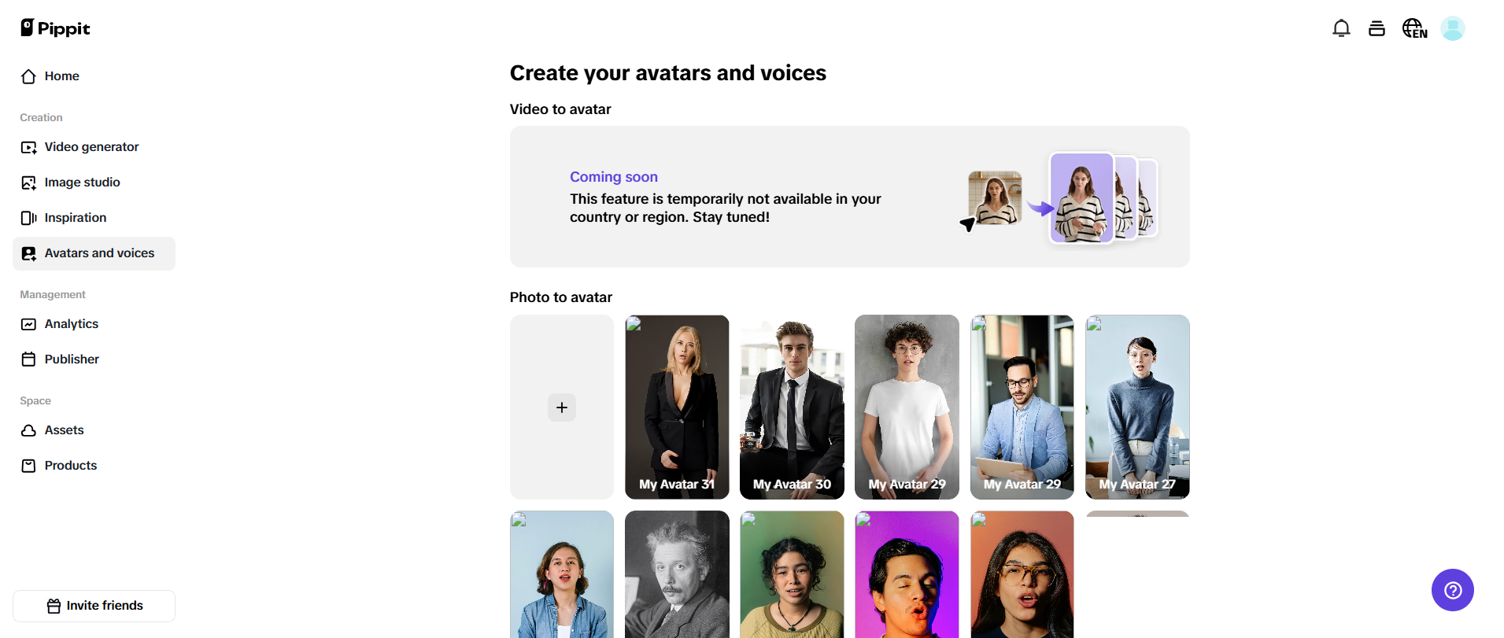This screenshot has width=1504, height=638.
Task: Navigate to Inspiration
Action: pos(75,218)
